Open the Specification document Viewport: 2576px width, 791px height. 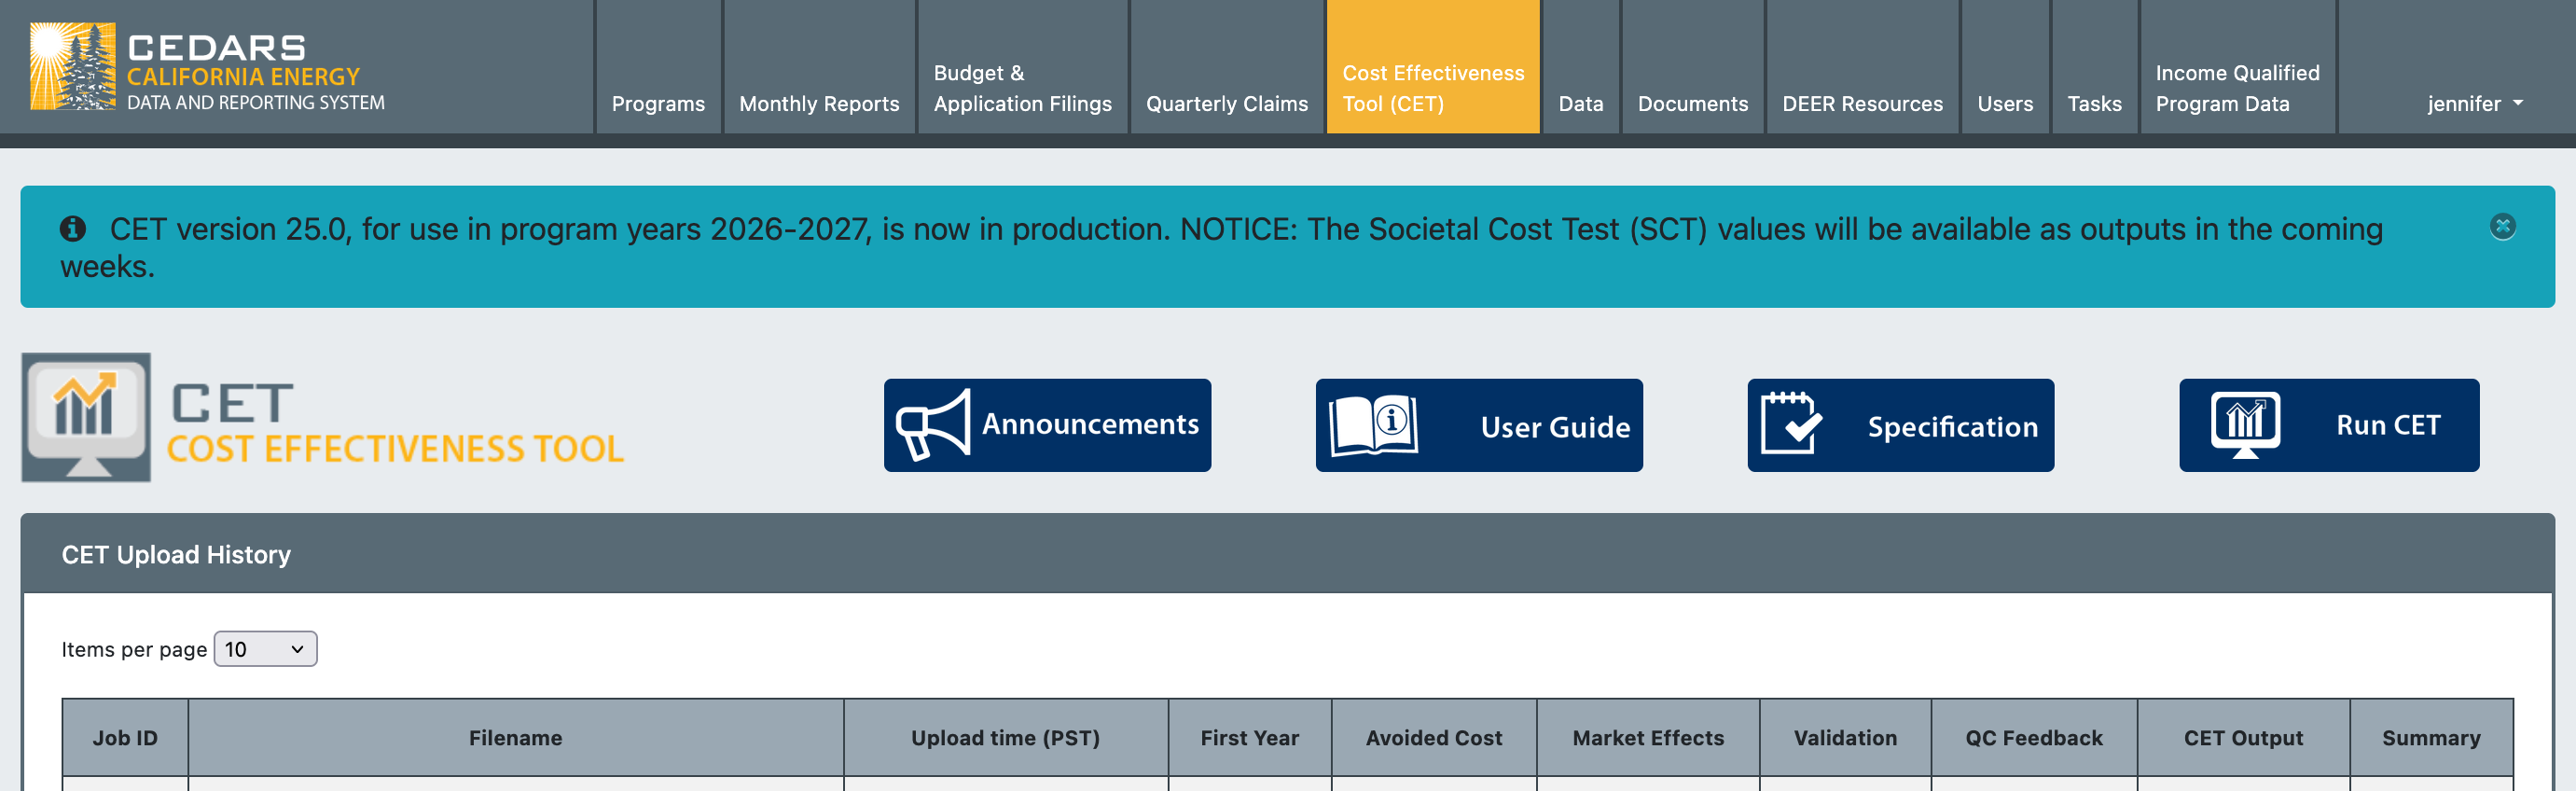(1900, 425)
